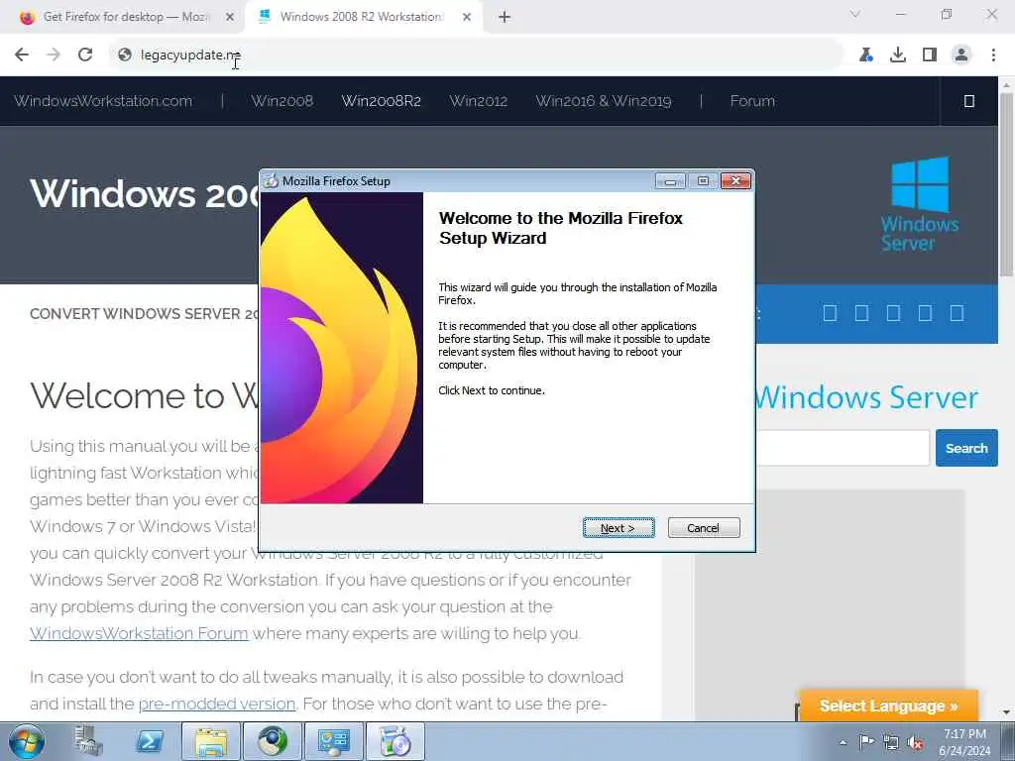1015x761 pixels.
Task: Switch to the setup installer taskbar icon
Action: [x=395, y=741]
